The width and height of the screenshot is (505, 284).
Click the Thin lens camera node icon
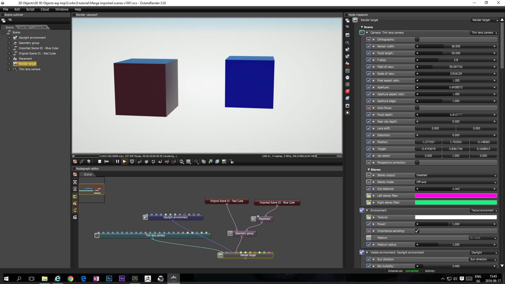coord(97,236)
